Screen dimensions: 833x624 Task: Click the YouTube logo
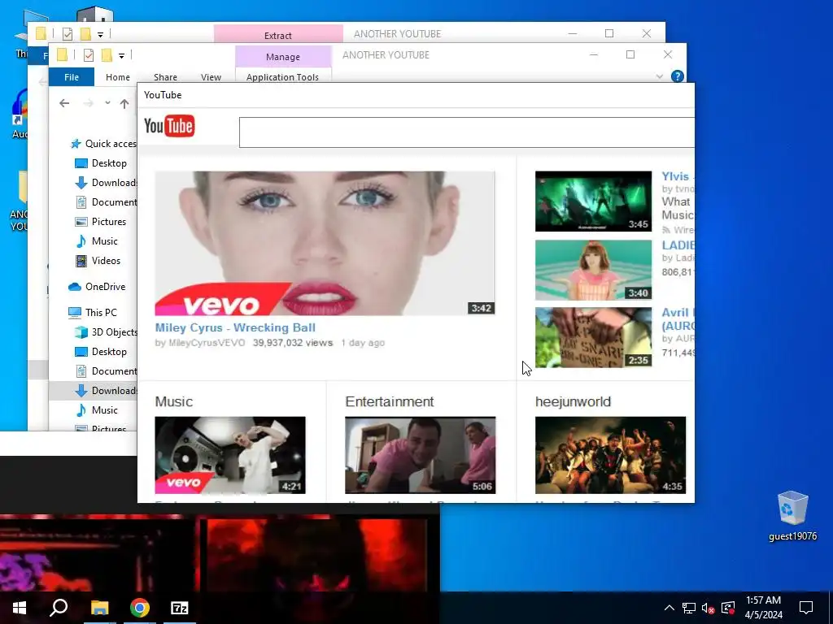coord(169,126)
